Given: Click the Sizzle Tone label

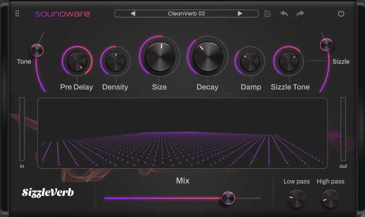Looking at the screenshot, I should pyautogui.click(x=290, y=87).
